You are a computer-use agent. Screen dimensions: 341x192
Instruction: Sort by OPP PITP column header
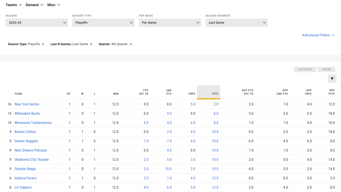332,92
